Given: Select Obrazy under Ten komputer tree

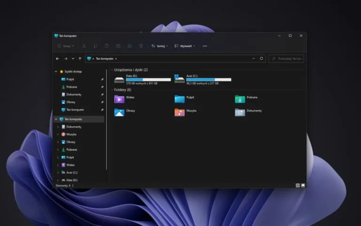Looking at the screenshot, I should pos(71,142).
